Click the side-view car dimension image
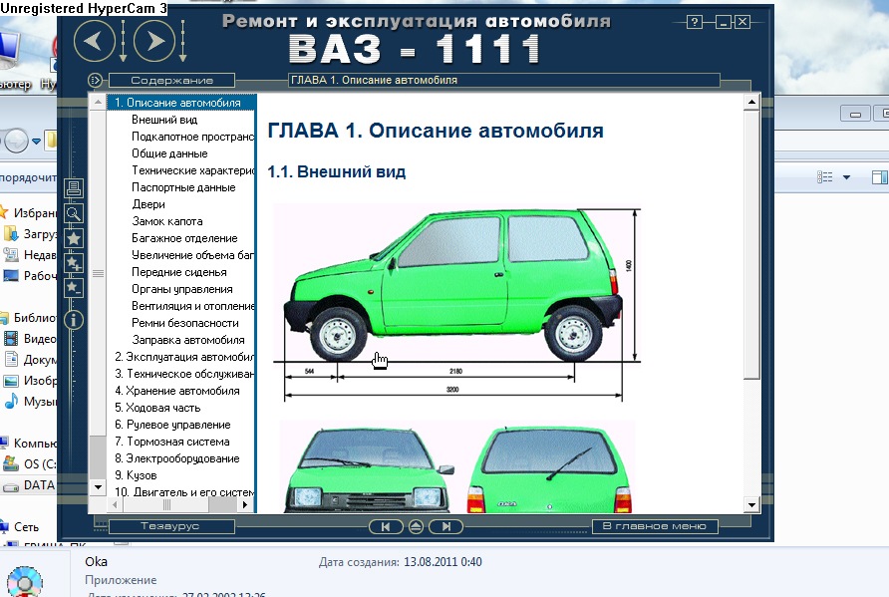Viewport: 889px width, 597px height. tap(458, 304)
